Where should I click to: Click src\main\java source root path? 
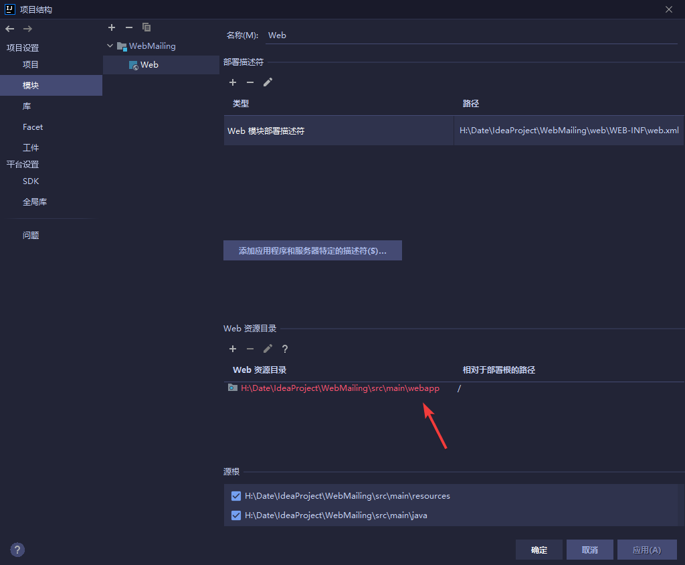click(x=336, y=515)
